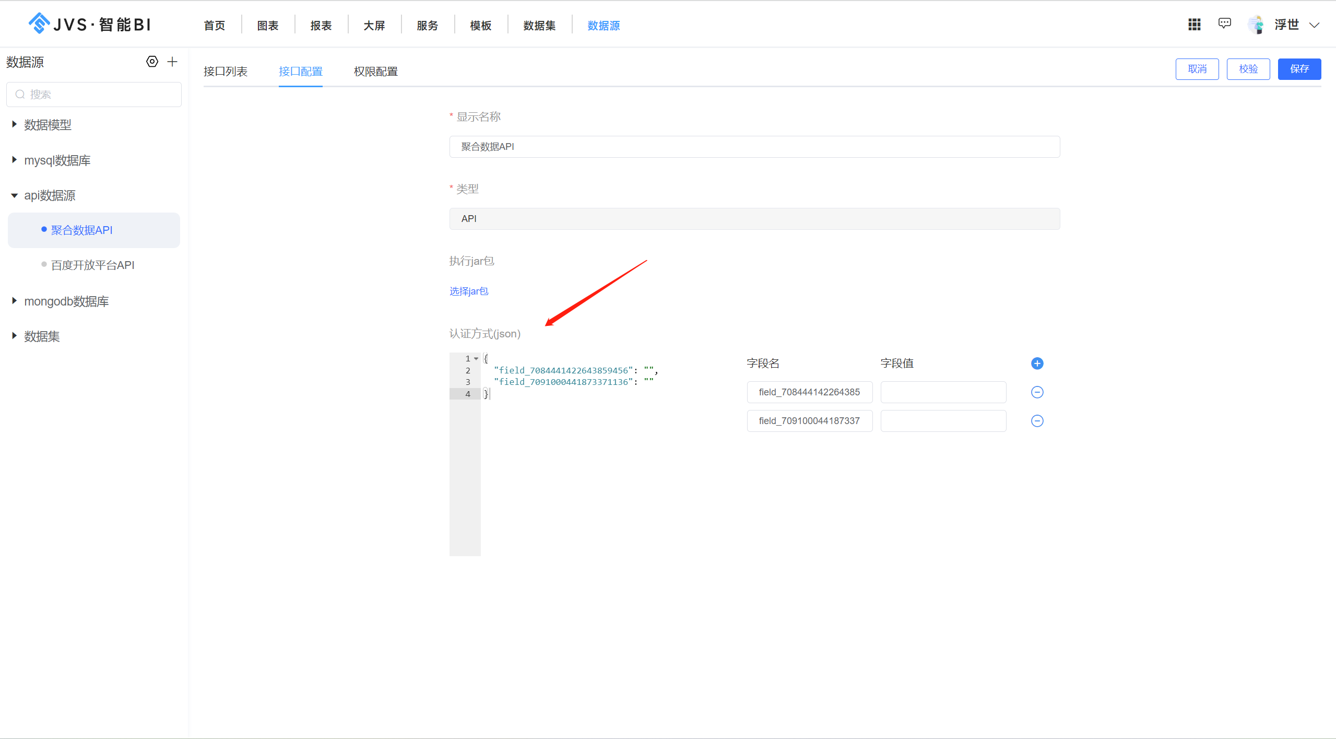Click the 显示名称 input field
Image resolution: width=1336 pixels, height=739 pixels.
pos(753,147)
